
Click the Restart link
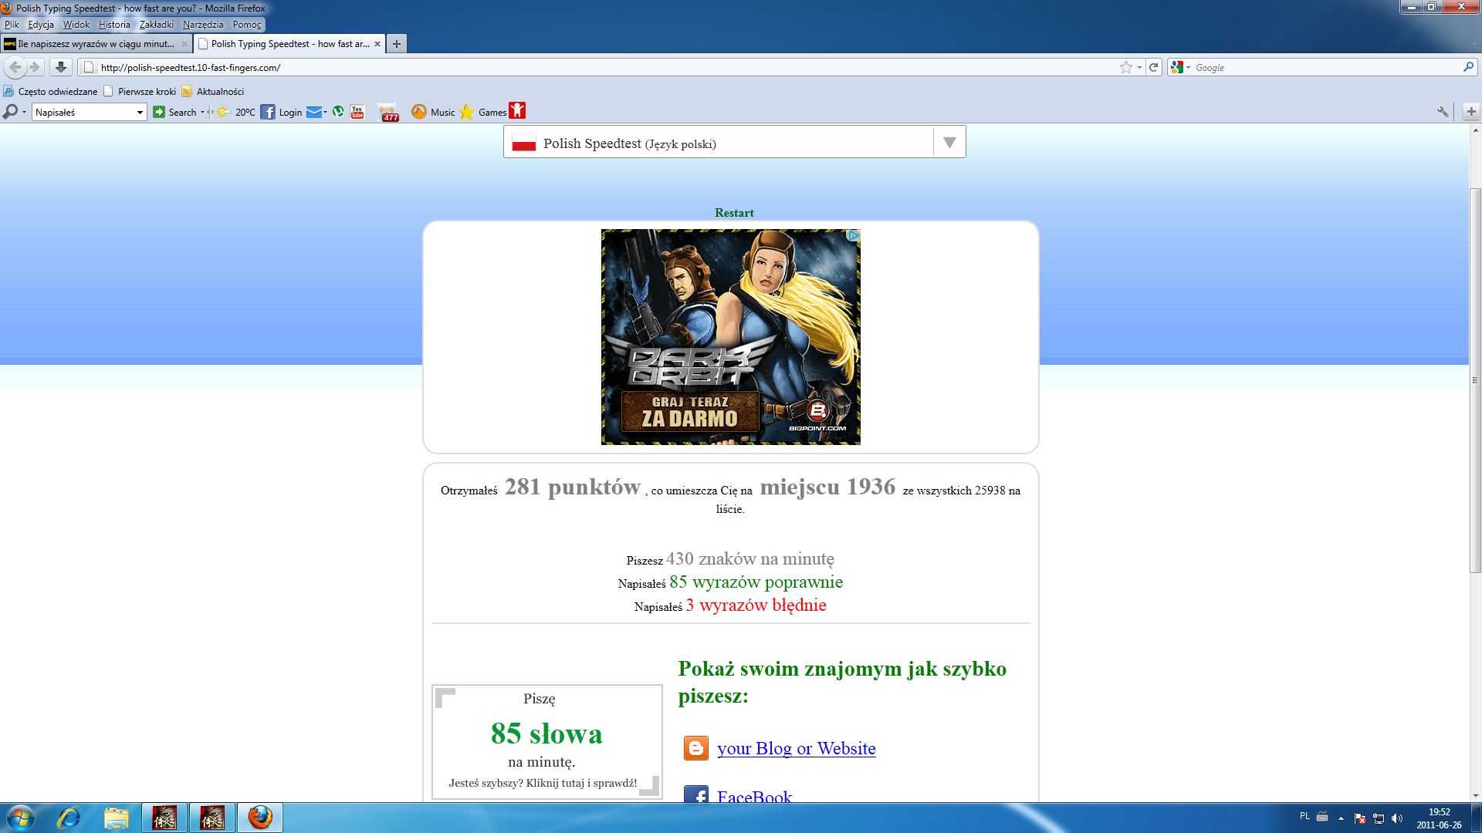(x=734, y=213)
